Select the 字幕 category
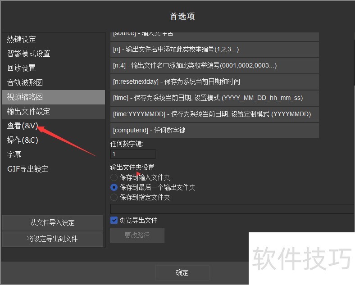This screenshot has height=285, width=355. click(14, 155)
